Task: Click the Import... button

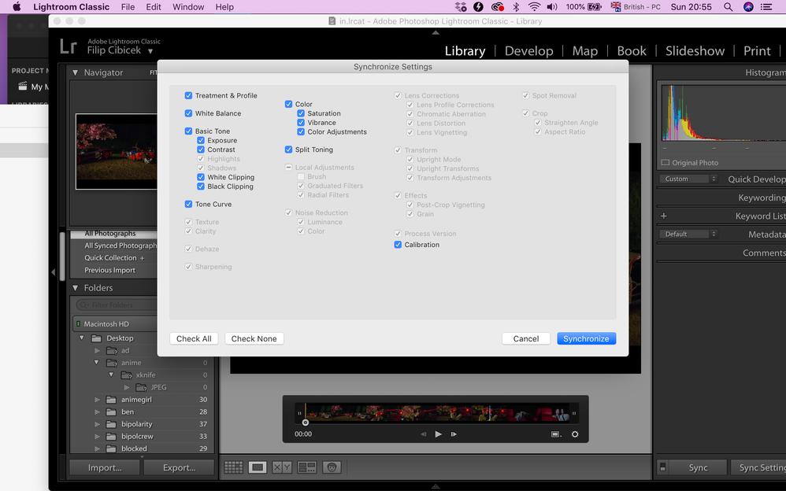Action: tap(105, 467)
